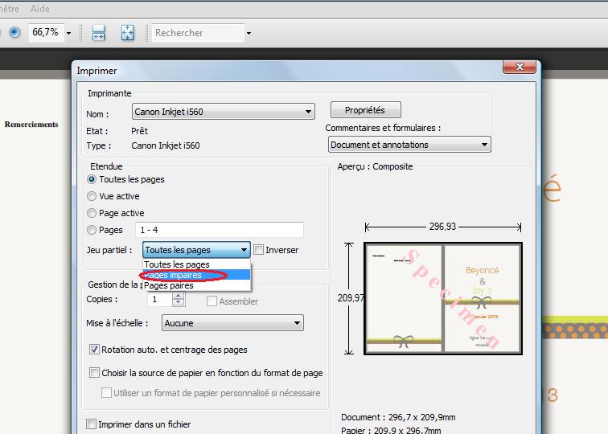This screenshot has height=434, width=608.
Task: Open the Aide menu
Action: point(39,9)
